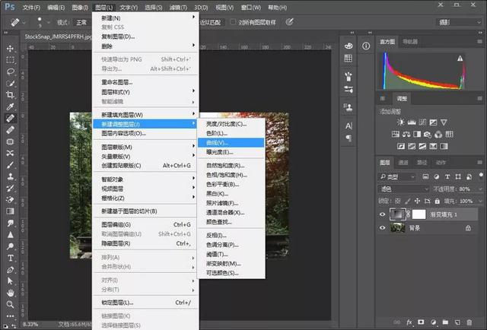Select the Move tool in toolbar
Screen dimensions: 487x330
click(x=10, y=47)
